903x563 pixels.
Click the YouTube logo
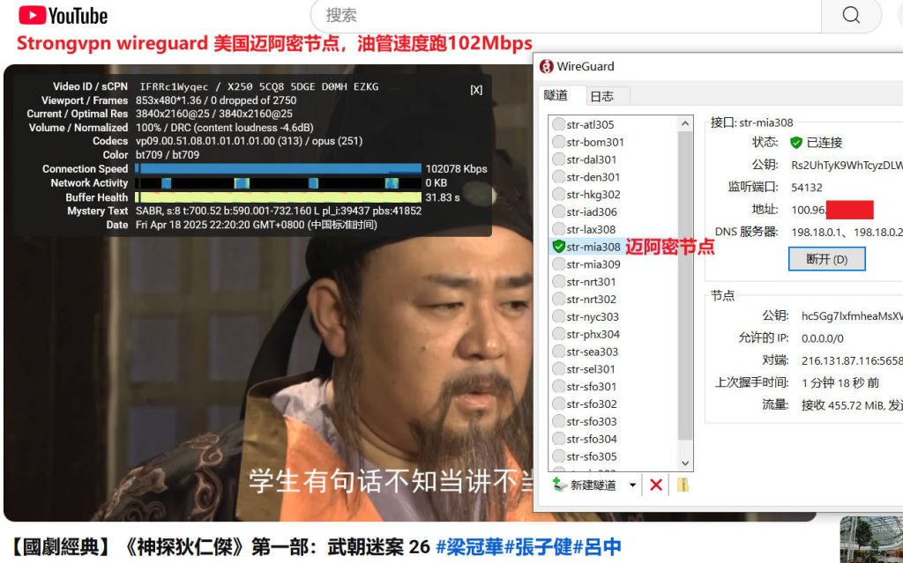click(63, 16)
